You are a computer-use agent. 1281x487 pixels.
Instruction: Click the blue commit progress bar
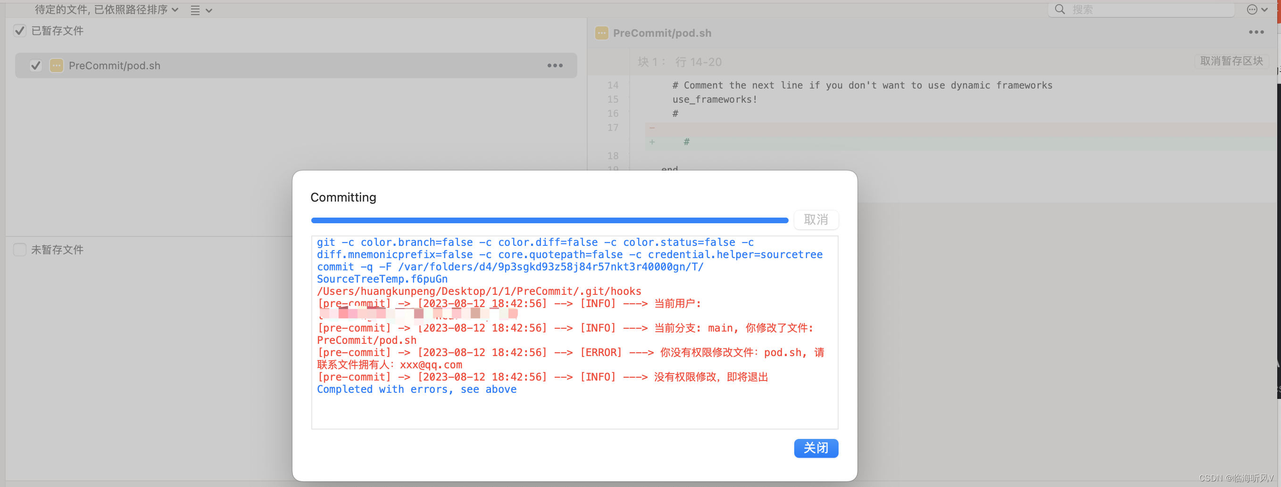[x=549, y=220]
